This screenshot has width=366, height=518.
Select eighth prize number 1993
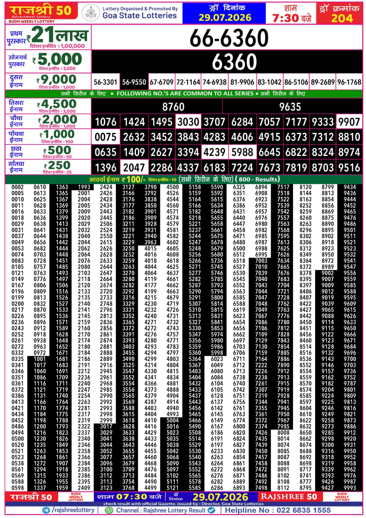[x=84, y=187]
